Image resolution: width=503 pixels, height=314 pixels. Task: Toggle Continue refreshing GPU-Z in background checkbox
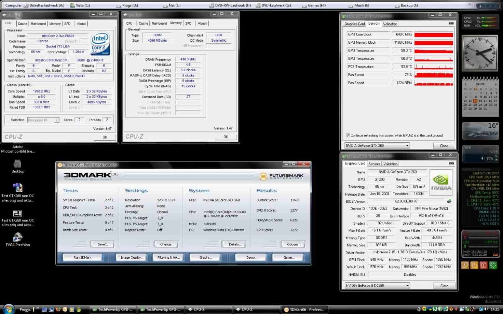348,135
